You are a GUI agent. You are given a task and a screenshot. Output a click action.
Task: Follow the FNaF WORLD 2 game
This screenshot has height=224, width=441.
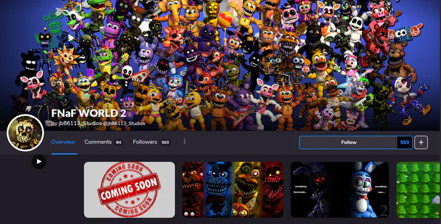349,142
